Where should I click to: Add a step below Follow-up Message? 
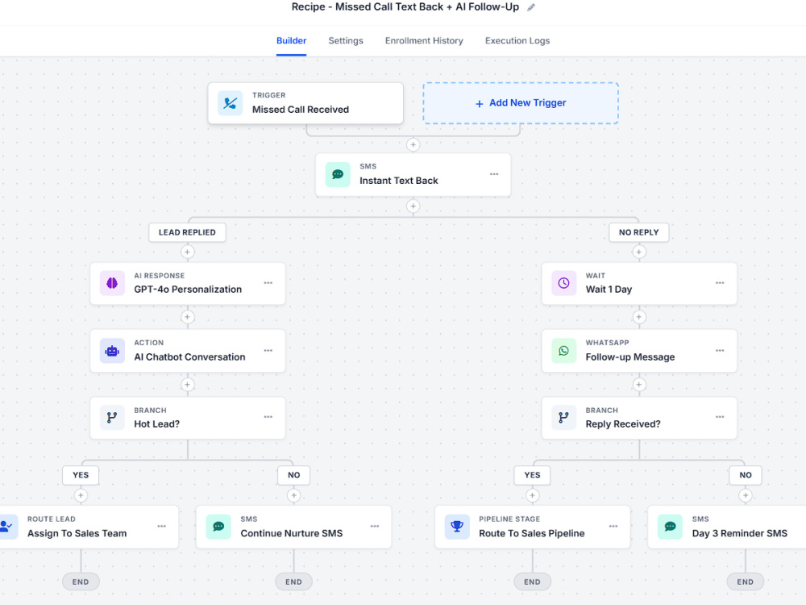[638, 385]
